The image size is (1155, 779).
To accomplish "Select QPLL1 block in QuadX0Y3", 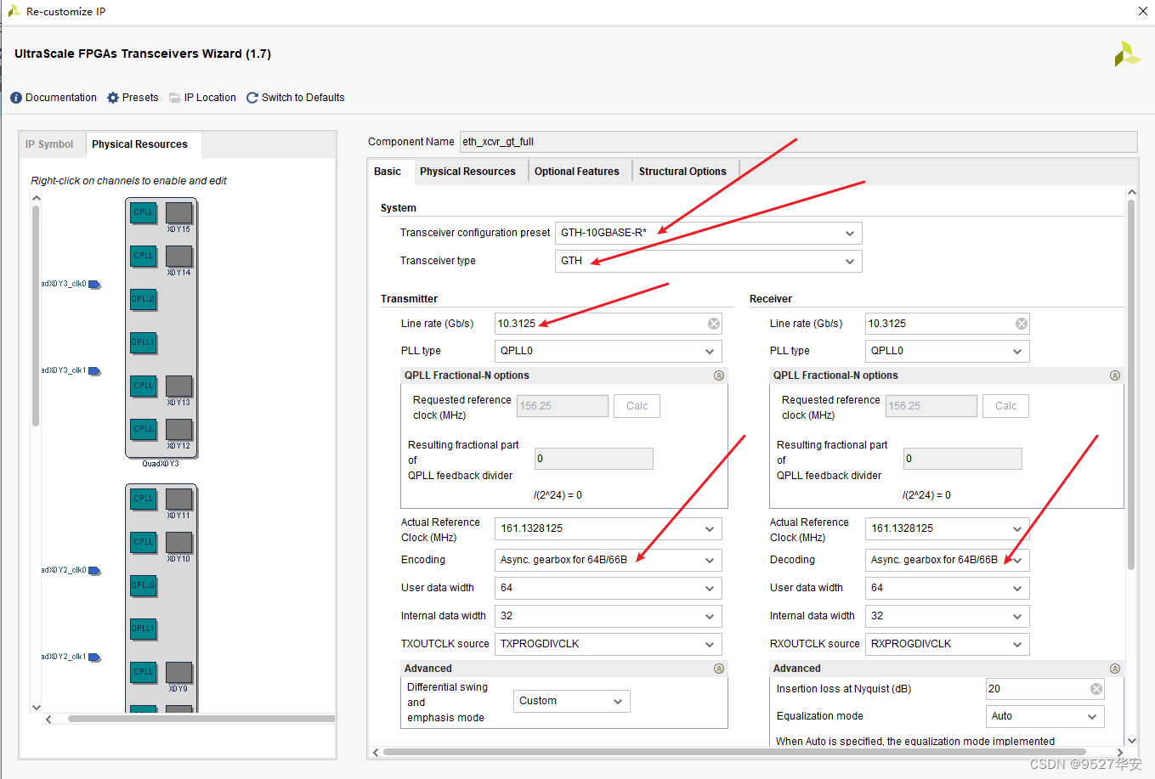I will pyautogui.click(x=144, y=342).
